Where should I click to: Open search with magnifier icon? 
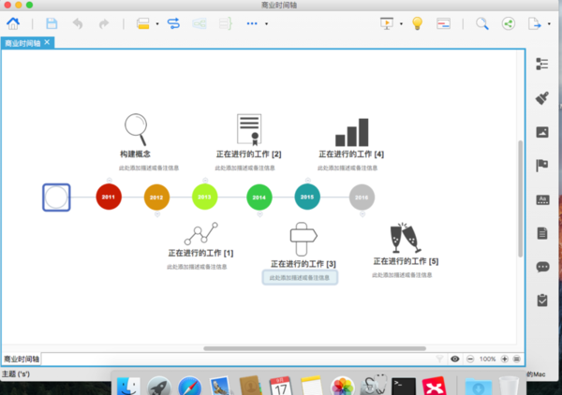482,23
